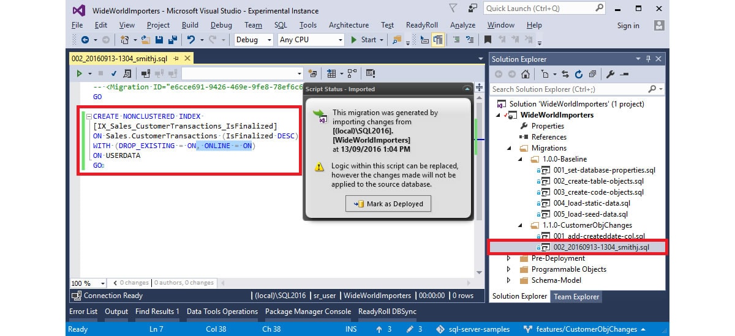Click the Sign in link
Image resolution: width=735 pixels, height=336 pixels.
click(628, 25)
